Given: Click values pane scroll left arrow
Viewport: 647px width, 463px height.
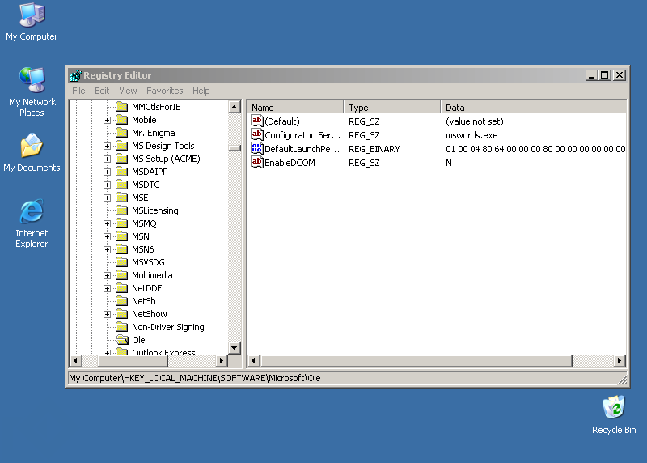Looking at the screenshot, I should coord(254,360).
